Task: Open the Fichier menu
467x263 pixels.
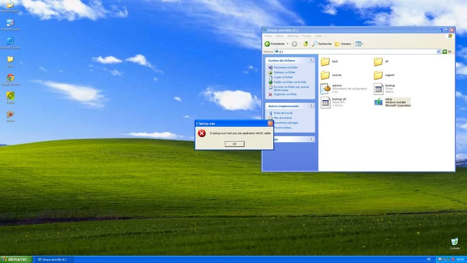Action: pos(268,36)
